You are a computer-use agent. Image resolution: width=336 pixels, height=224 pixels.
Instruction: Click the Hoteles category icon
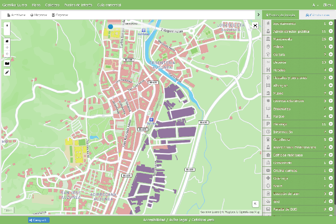[268, 70]
